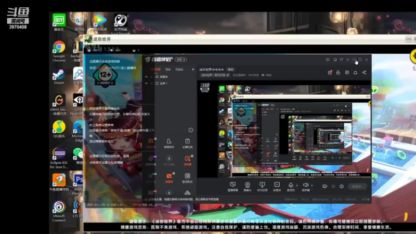Add a 多媒体 media source
The width and height of the screenshot is (416, 234).
(x=277, y=187)
